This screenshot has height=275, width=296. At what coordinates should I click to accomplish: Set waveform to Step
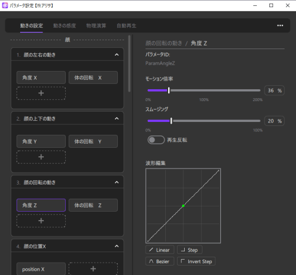(x=189, y=250)
